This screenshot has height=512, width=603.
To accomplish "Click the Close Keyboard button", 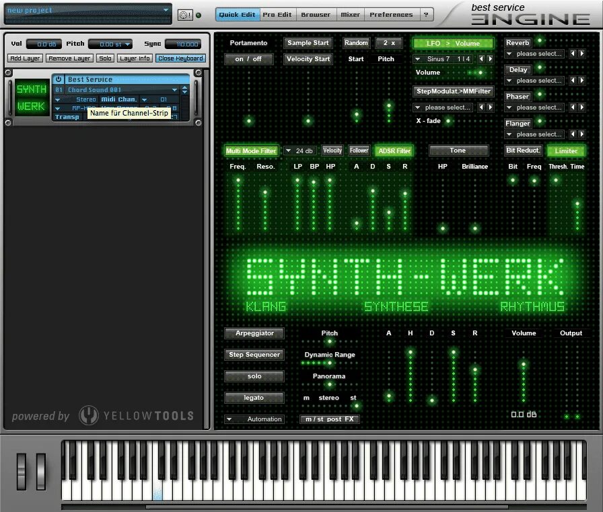I will (181, 58).
